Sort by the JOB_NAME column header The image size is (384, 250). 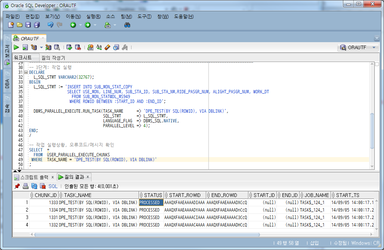[315, 195]
